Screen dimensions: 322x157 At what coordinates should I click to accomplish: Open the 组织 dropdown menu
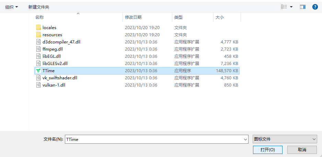[12, 7]
